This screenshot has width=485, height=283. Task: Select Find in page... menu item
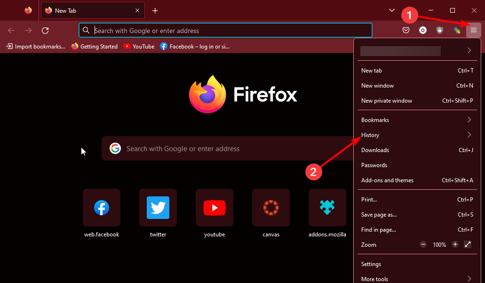pos(417,230)
